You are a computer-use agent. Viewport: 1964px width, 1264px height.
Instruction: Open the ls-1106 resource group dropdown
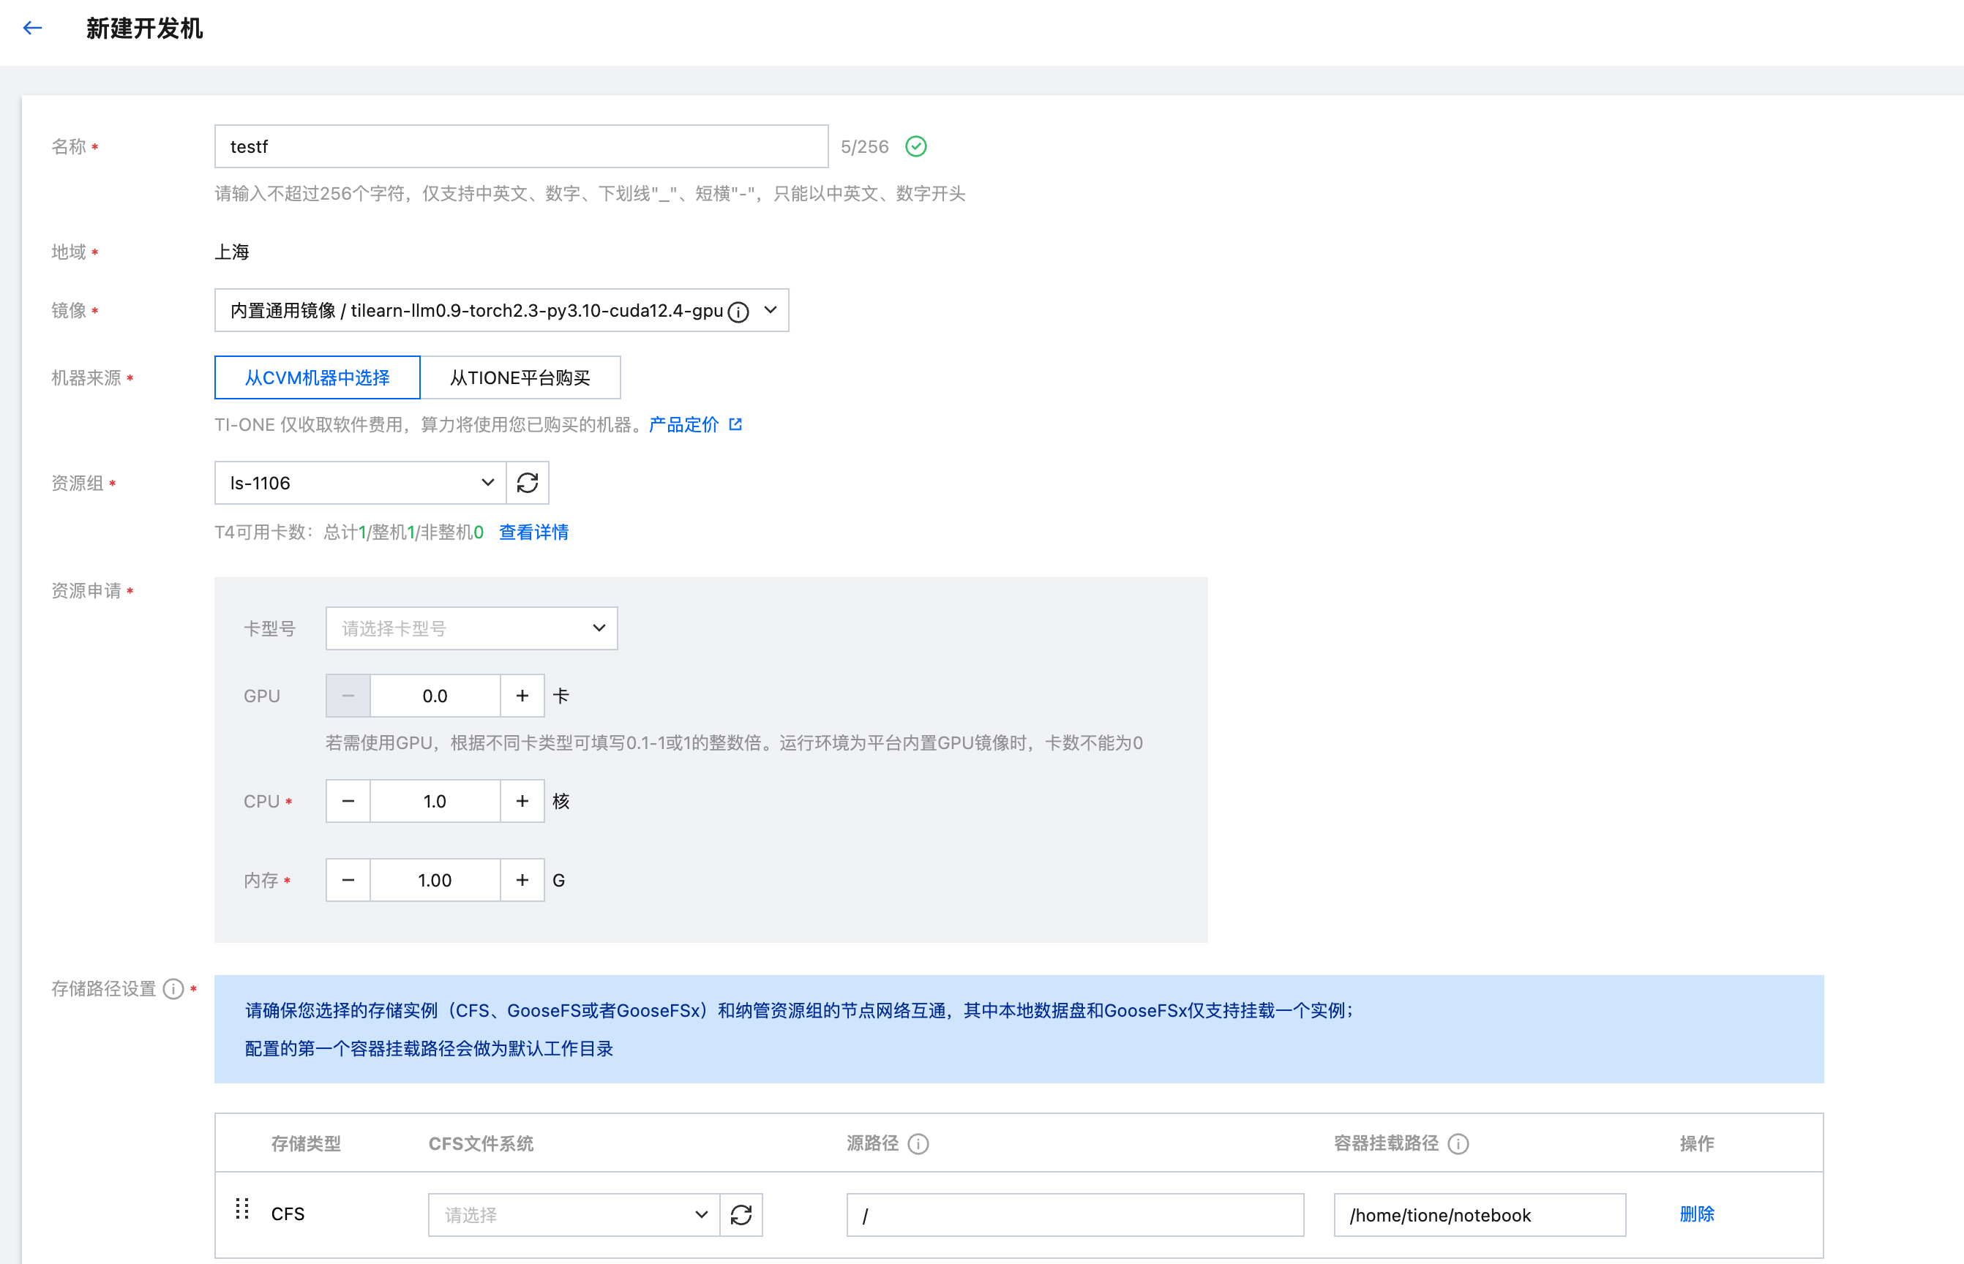coord(359,483)
